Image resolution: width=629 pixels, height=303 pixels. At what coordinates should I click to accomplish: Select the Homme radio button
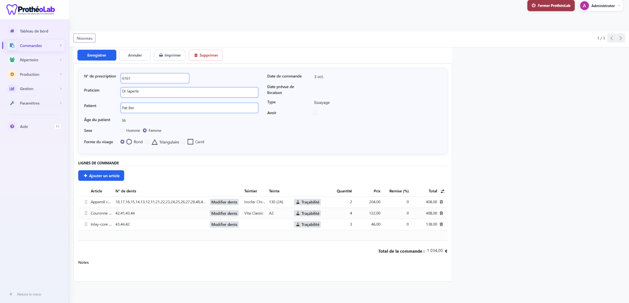[123, 131]
